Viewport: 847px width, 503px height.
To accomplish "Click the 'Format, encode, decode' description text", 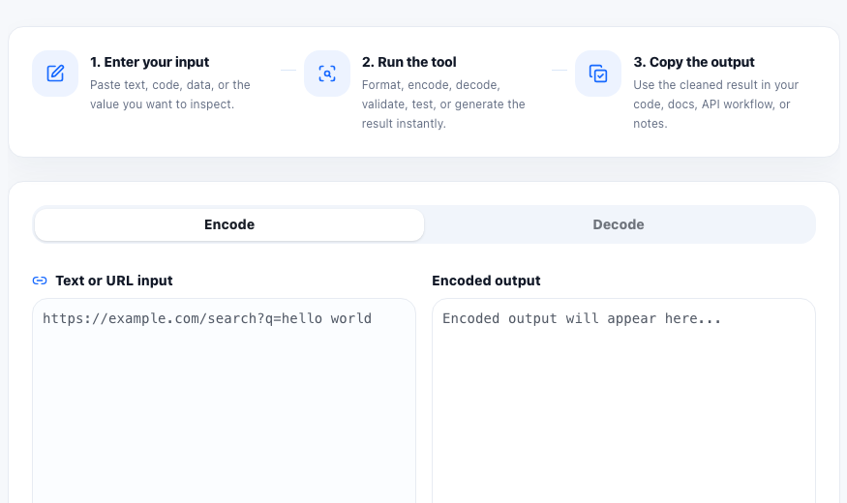I will click(443, 104).
